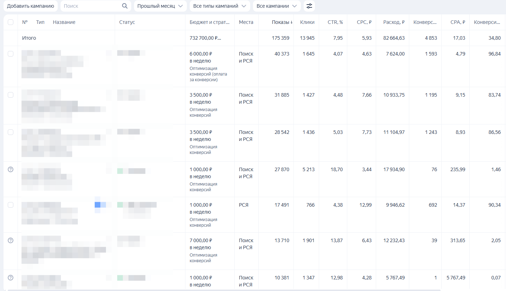Toggle the select-all checkbox in table header
Screen dimensions: 506x291
(11, 22)
